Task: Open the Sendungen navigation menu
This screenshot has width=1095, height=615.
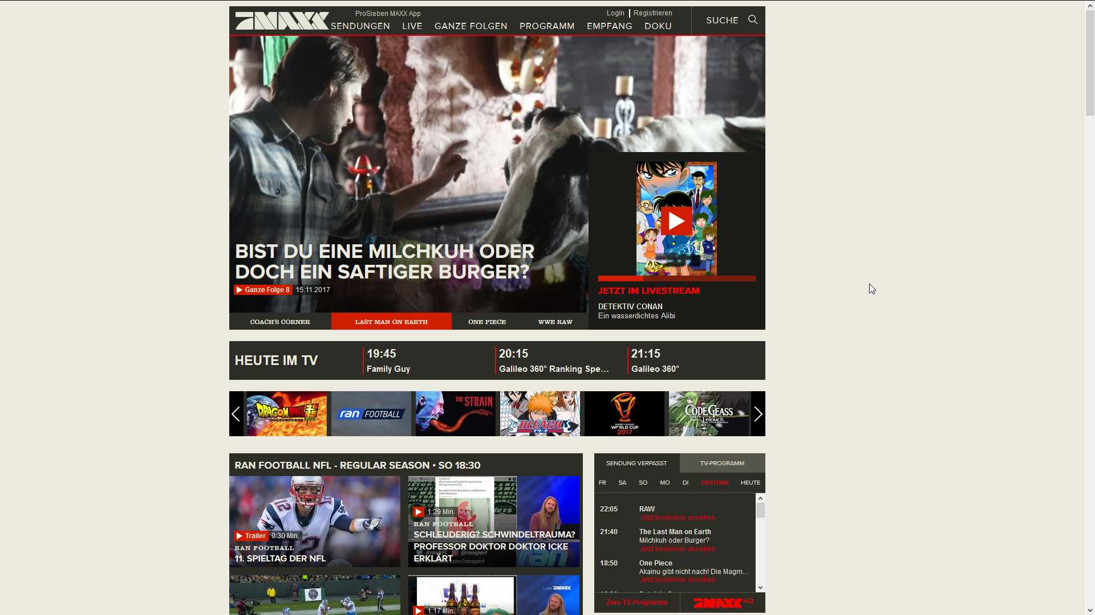Action: (x=360, y=26)
